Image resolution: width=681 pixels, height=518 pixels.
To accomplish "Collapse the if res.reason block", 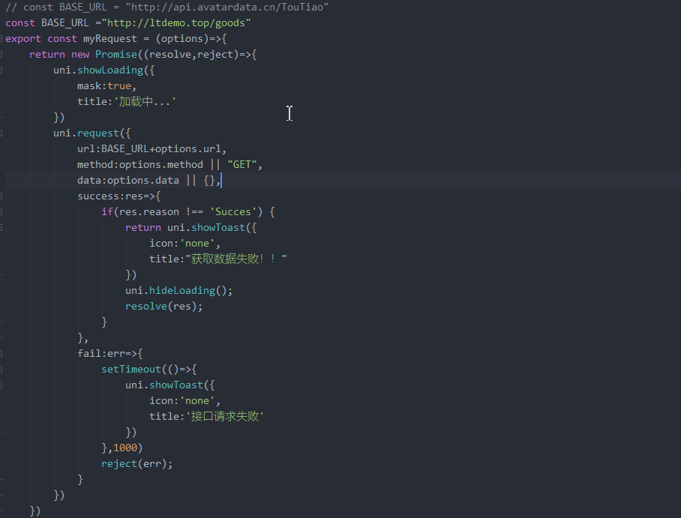I will coord(2,211).
